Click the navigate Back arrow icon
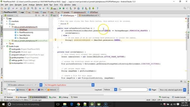This screenshot has width=190, height=107. point(40,8)
